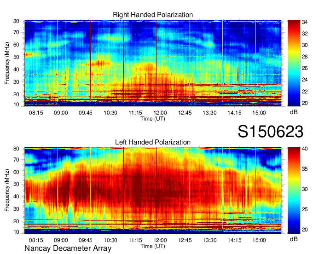Click the Nancay Decameter Array caption

(68, 248)
